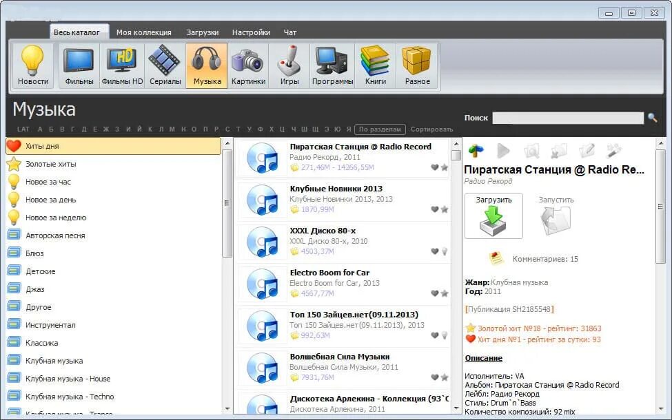672x420 pixels.
Task: Click the Публикация SH2185548 link
Action: [x=509, y=309]
